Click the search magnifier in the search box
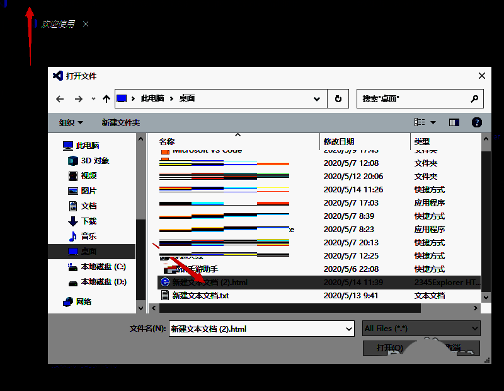Screen dimensions: 504x391 474,99
